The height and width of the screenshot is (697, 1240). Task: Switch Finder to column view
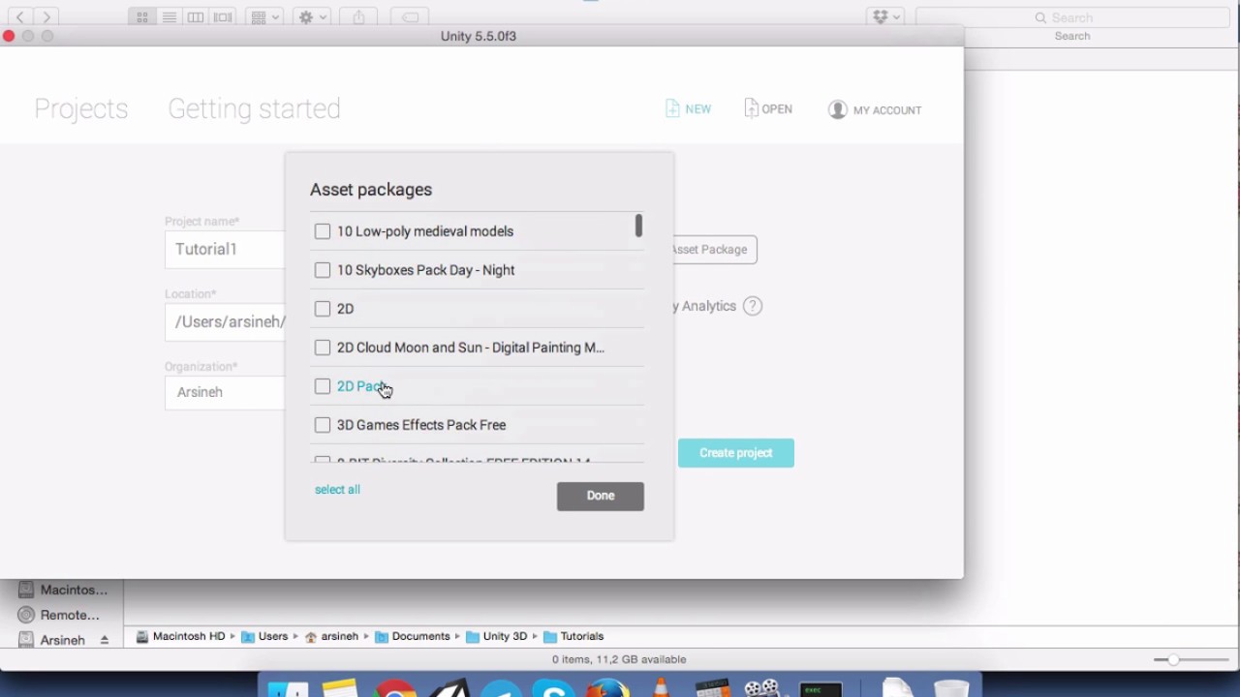click(196, 17)
